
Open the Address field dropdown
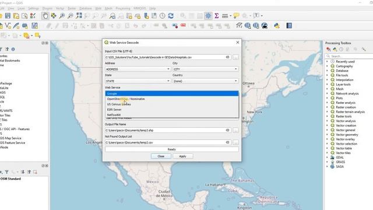coord(138,69)
